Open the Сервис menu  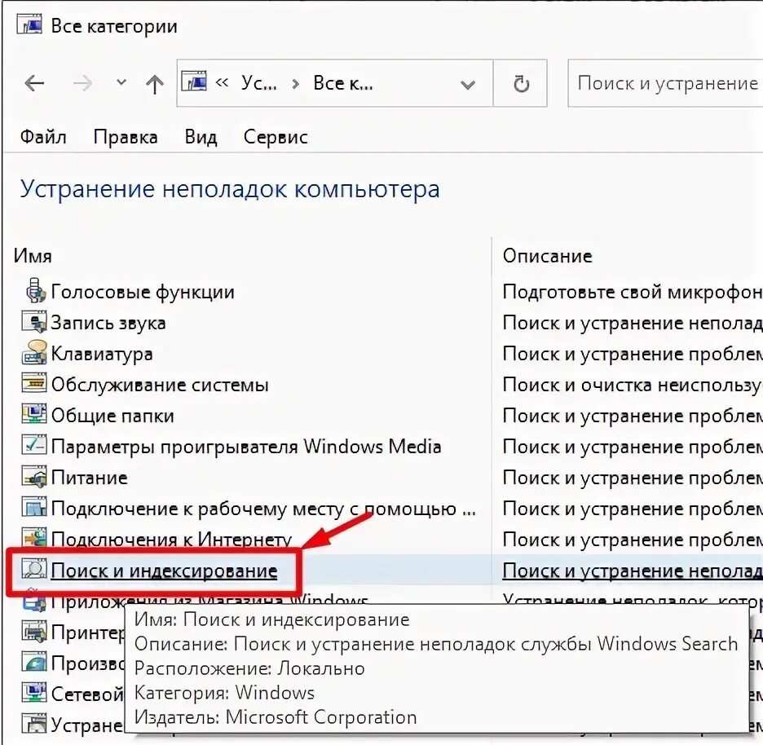pyautogui.click(x=275, y=136)
